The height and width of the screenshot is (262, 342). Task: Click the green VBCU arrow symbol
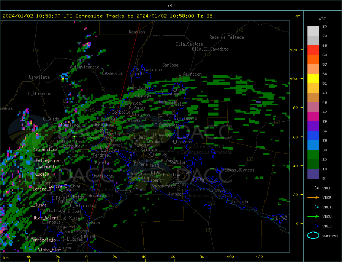(313, 217)
